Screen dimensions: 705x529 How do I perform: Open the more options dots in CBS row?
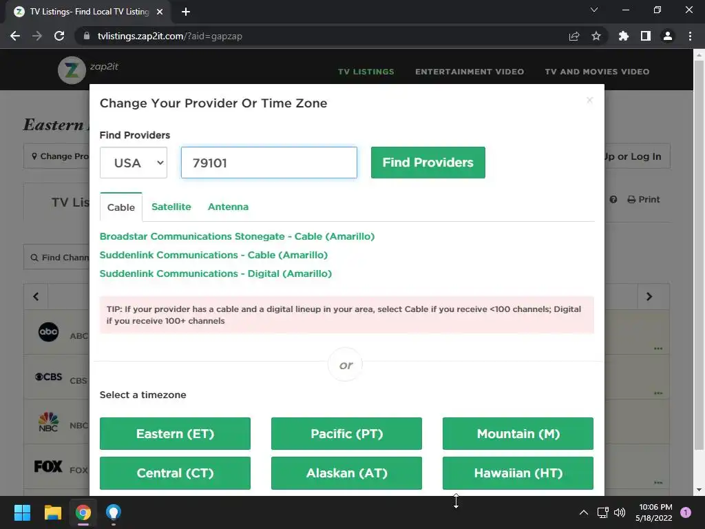point(658,393)
